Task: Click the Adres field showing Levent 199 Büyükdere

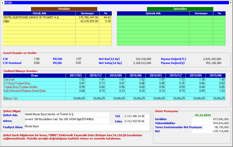Action: [67, 120]
